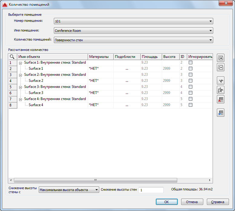Click the scrollbar right arrow
This screenshot has height=211, width=235.
(x=210, y=180)
